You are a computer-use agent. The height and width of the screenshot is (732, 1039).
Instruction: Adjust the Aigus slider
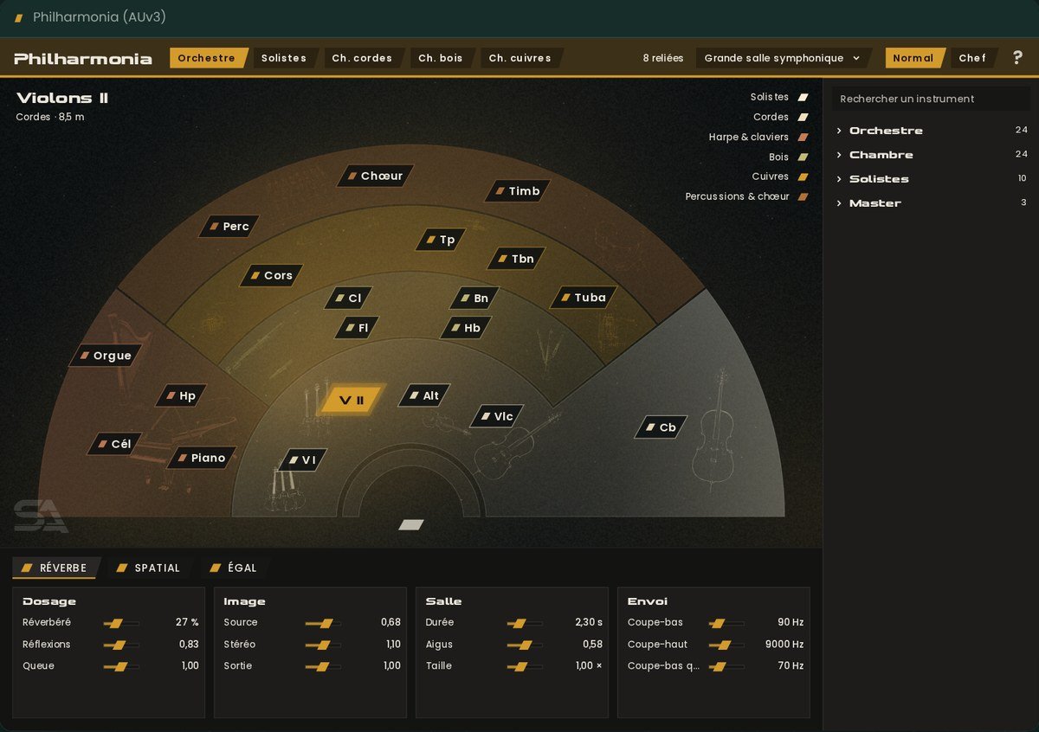pos(525,645)
